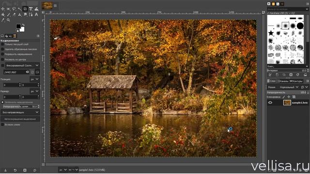This screenshot has width=310, height=174.
Task: Delete the selected brush
Action: pyautogui.click(x=291, y=75)
